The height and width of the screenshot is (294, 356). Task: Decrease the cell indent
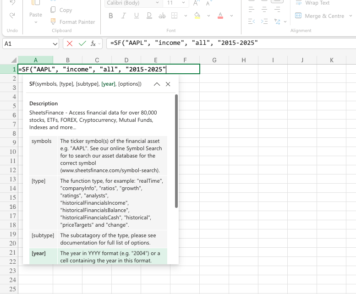252,22
